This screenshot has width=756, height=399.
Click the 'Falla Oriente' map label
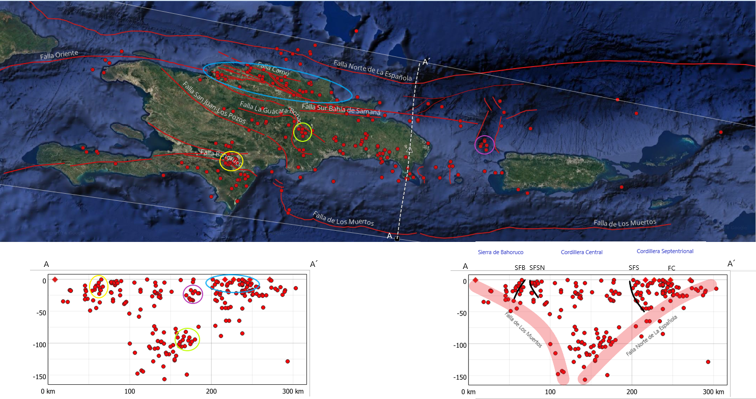pyautogui.click(x=59, y=54)
